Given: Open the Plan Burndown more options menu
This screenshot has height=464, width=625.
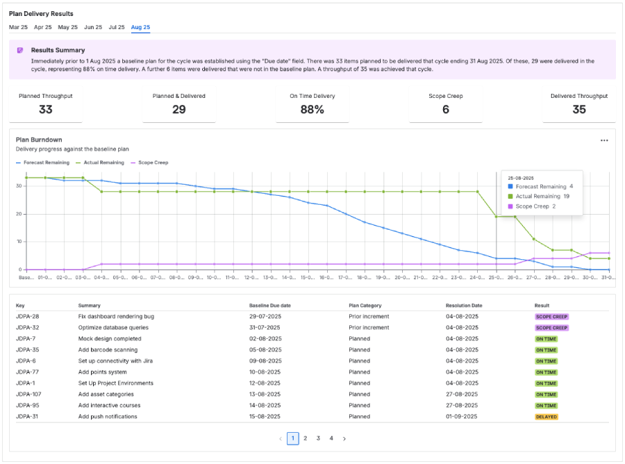Looking at the screenshot, I should (x=604, y=140).
